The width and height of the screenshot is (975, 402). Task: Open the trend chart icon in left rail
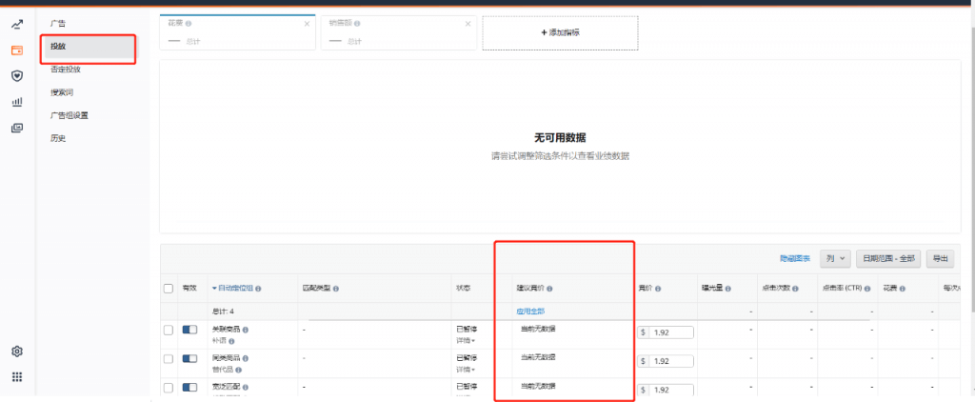[17, 25]
